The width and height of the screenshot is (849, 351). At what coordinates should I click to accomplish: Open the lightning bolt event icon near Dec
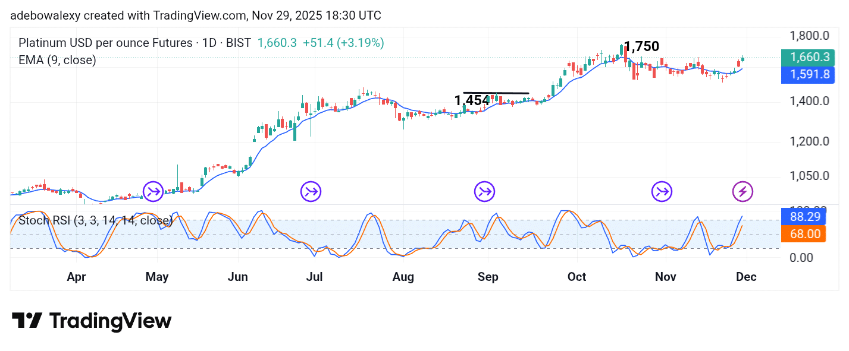[x=743, y=191]
